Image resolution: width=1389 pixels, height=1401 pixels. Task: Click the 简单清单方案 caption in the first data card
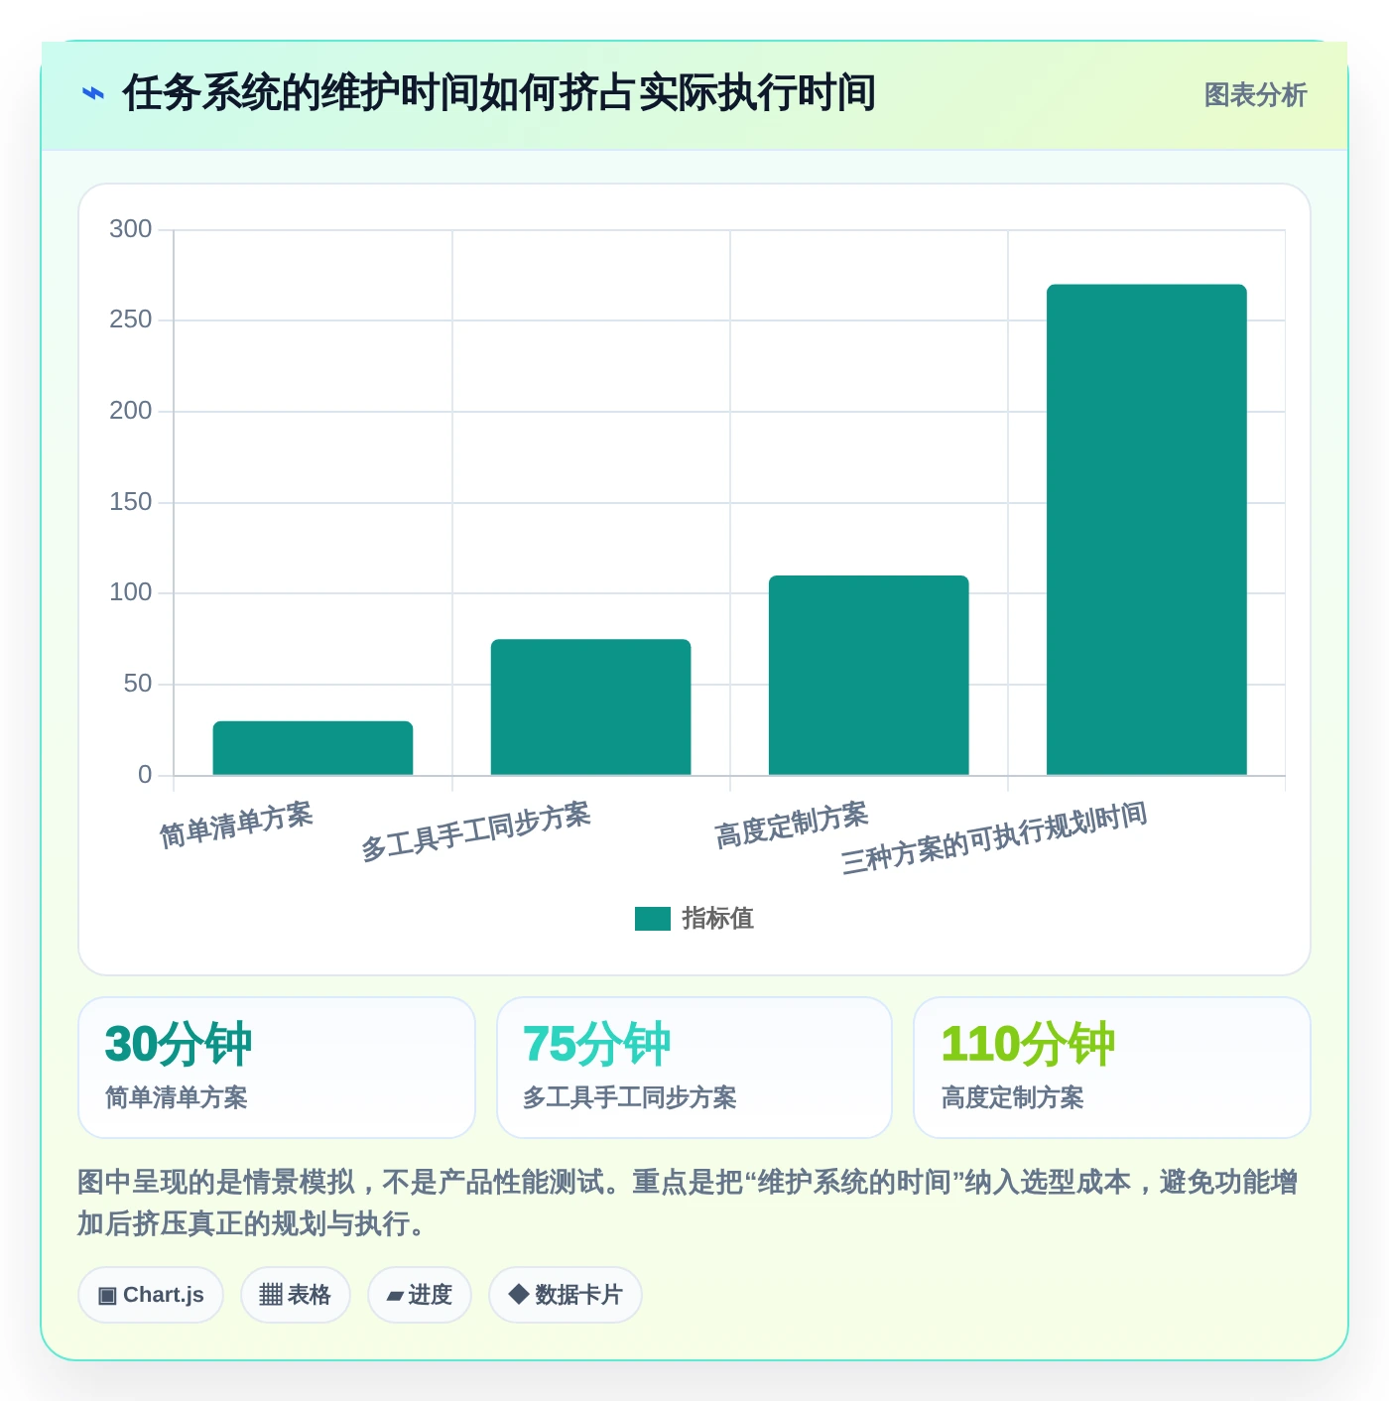click(x=177, y=1097)
